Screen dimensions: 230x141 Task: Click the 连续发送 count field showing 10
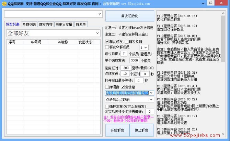[x=125, y=74]
